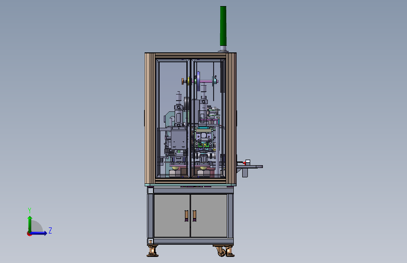407x263 pixels.
Task: Select the left tan aluminum frame post
Action: point(150,118)
